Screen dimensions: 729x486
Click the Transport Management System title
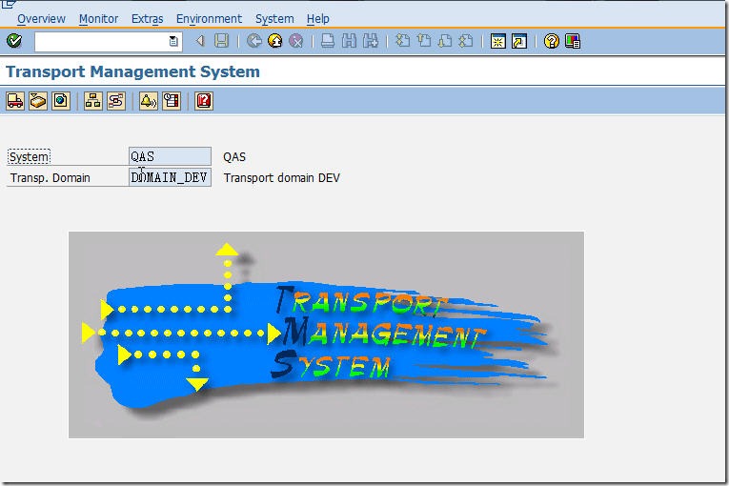[133, 71]
